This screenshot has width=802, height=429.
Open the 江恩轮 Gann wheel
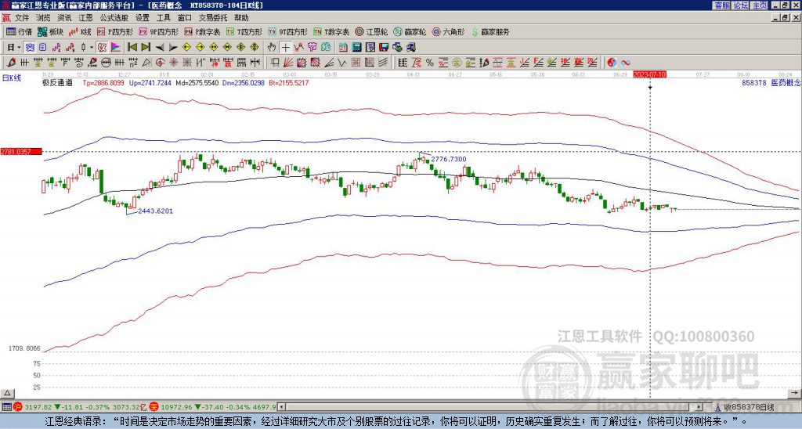click(371, 31)
